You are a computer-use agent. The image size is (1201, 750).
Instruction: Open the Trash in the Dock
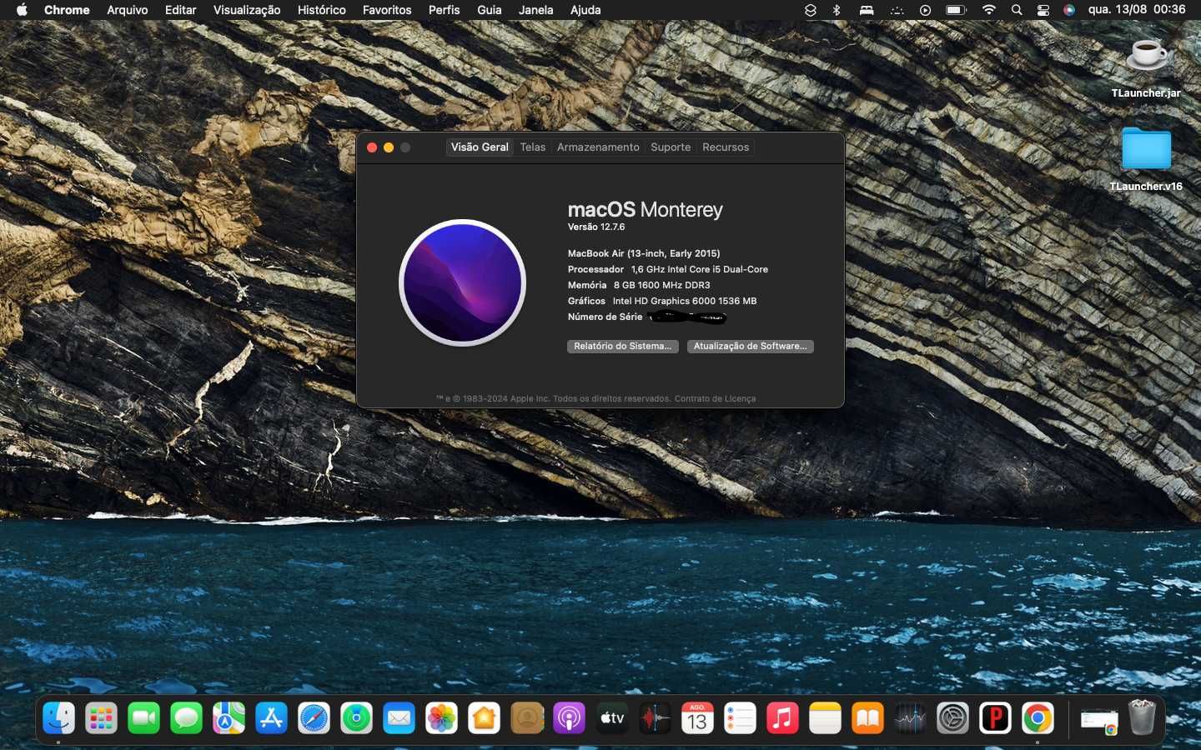pyautogui.click(x=1142, y=718)
